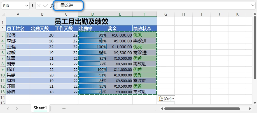Viewport: 257px width, 113px height.
Task: Select the cell with name 赵敏
Action: 18,52
